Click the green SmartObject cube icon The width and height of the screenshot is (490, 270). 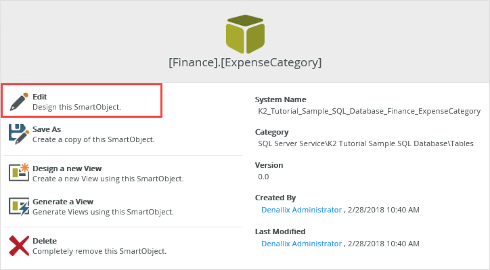(245, 34)
